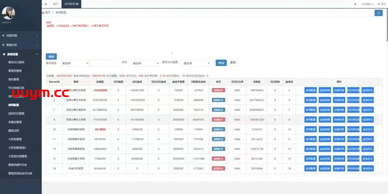This screenshot has height=194, width=388.
Task: Click the home icon in the breadcrumb
Action: pos(43,13)
